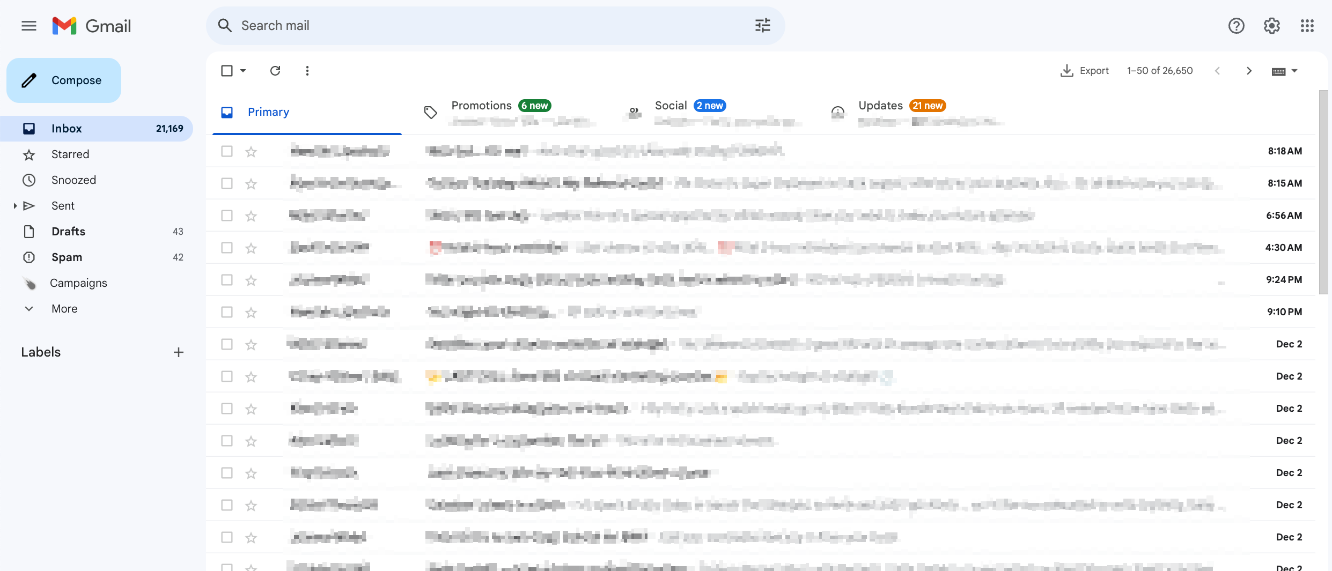This screenshot has width=1332, height=571.
Task: Star the first email in the list
Action: click(251, 151)
